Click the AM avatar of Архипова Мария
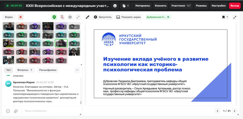Viewport: 243px width, 119px height. [8, 84]
